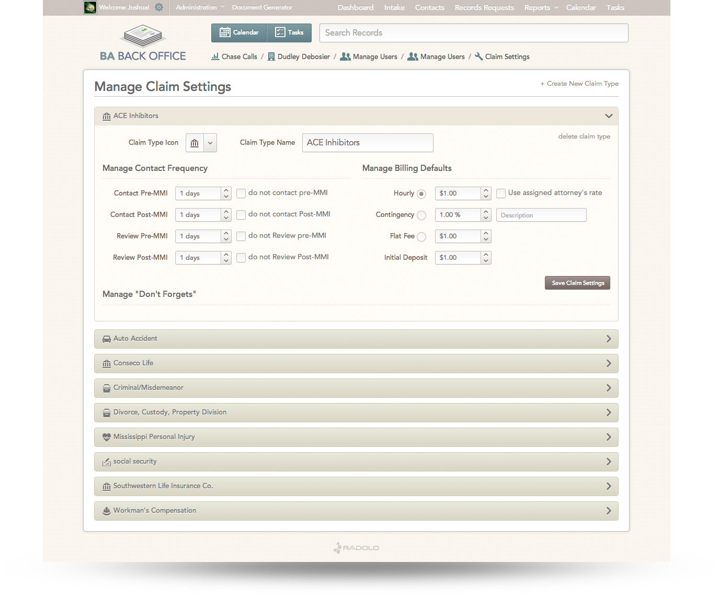The width and height of the screenshot is (719, 598).
Task: Click the user avatar icon in top bar
Action: (90, 7)
